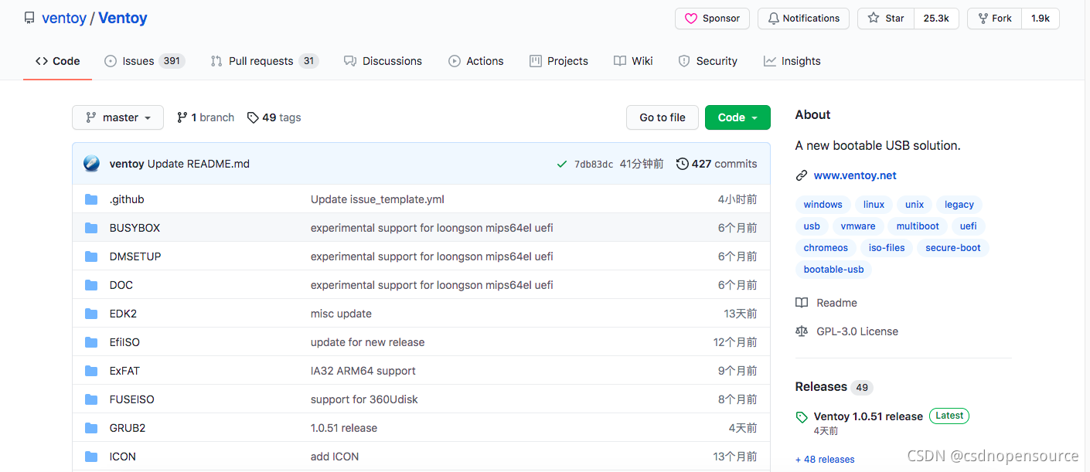
Task: Select the usb topic tag
Action: point(812,226)
